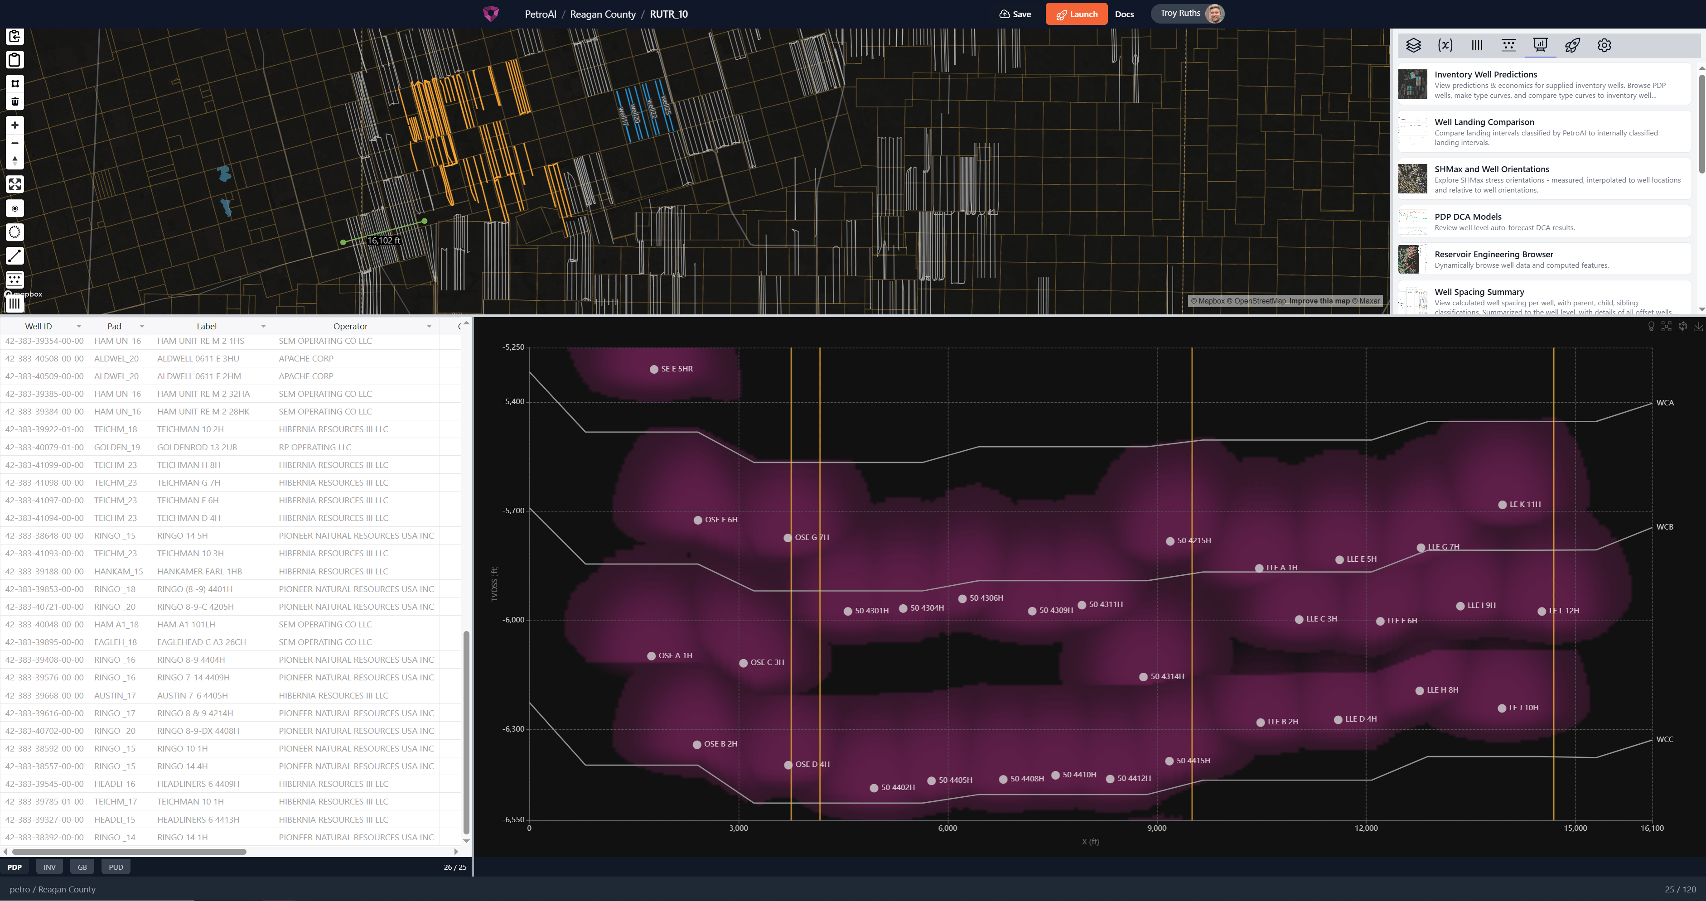
Task: Select the lasso selection tool on the map
Action: [x=14, y=231]
